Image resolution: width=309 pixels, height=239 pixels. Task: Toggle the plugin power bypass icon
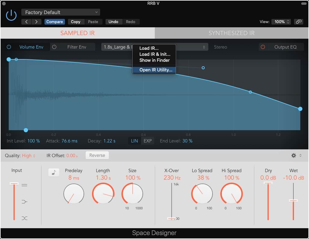(x=11, y=15)
